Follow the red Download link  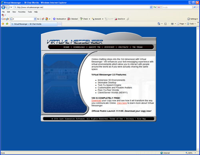tap(96, 101)
